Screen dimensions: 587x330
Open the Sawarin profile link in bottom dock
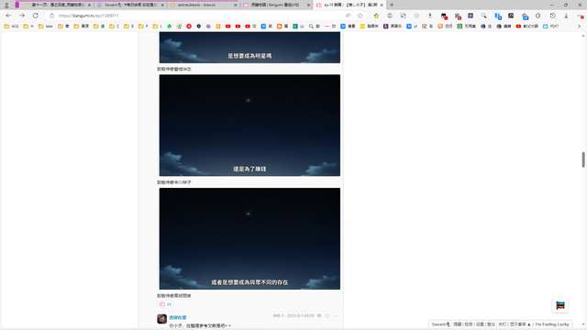point(440,324)
